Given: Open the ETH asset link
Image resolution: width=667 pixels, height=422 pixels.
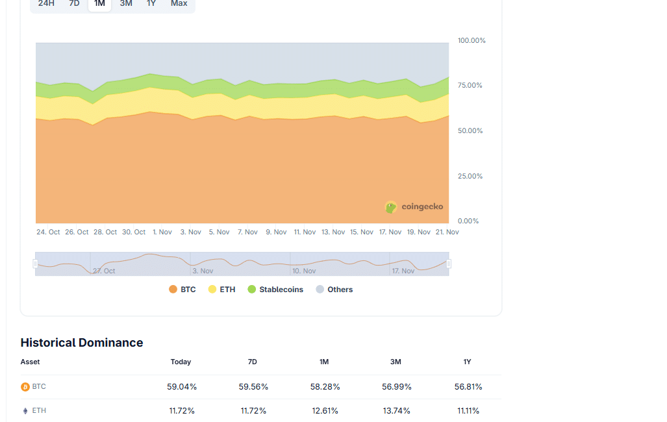Looking at the screenshot, I should 39,411.
